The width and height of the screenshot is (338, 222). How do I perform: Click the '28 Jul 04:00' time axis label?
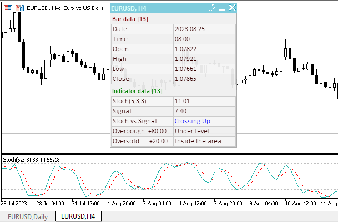[50, 204]
